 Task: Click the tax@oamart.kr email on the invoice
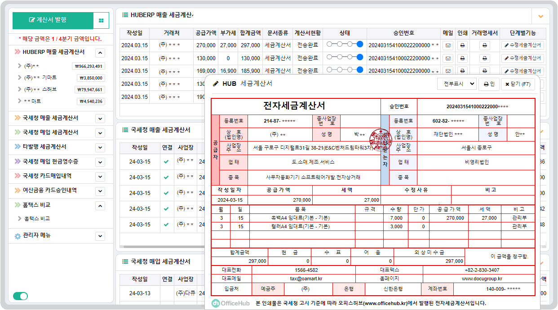306,279
